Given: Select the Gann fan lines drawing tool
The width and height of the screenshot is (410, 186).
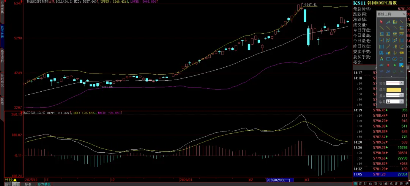Looking at the screenshot, I should pyautogui.click(x=395, y=22).
